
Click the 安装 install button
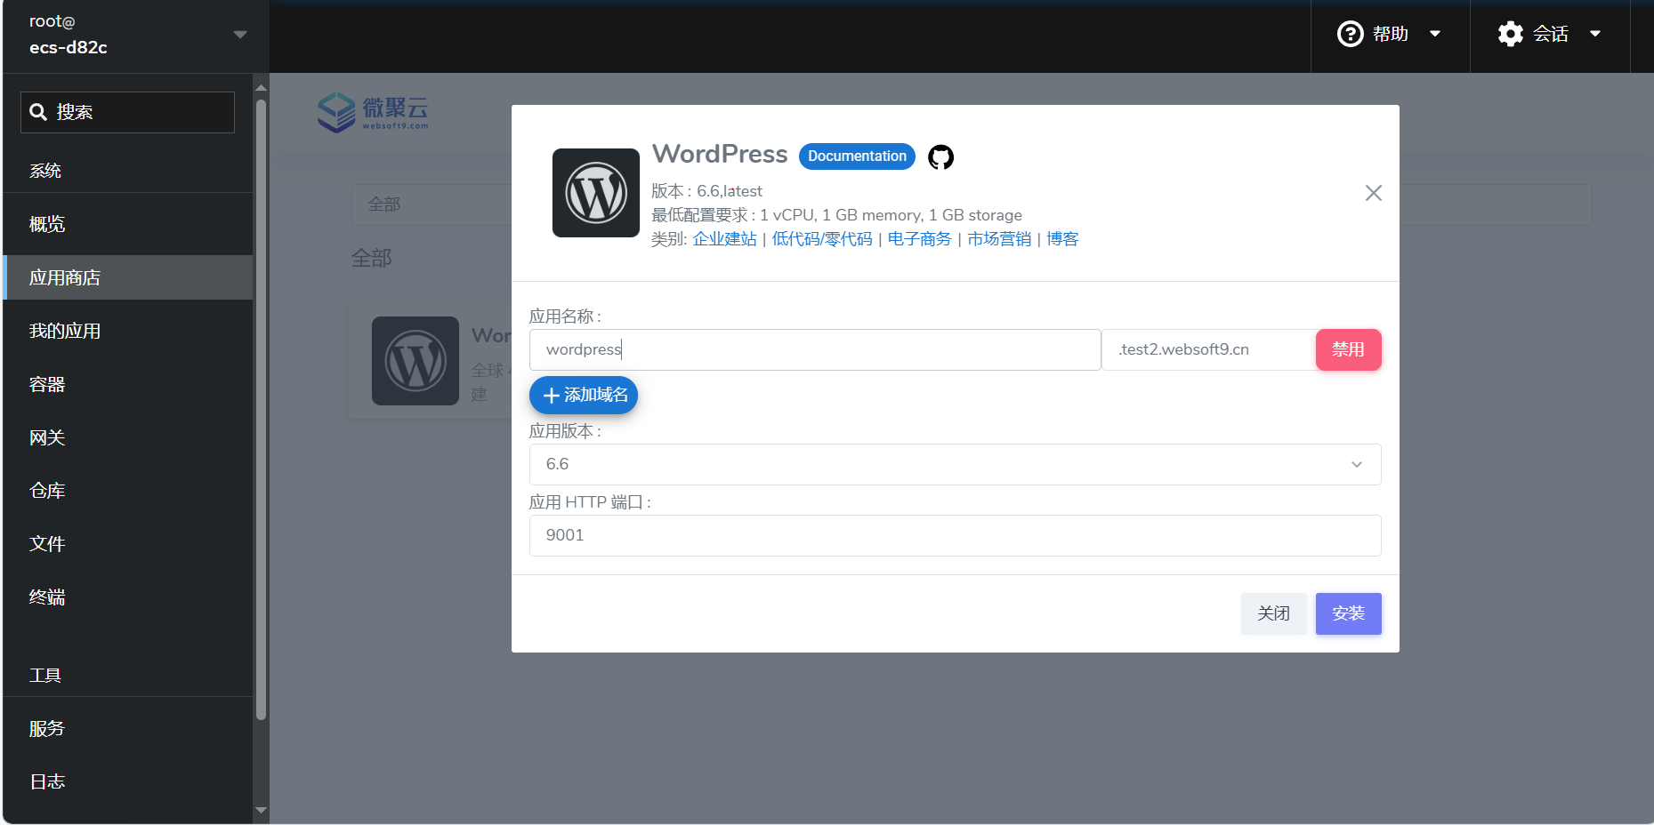click(x=1348, y=613)
